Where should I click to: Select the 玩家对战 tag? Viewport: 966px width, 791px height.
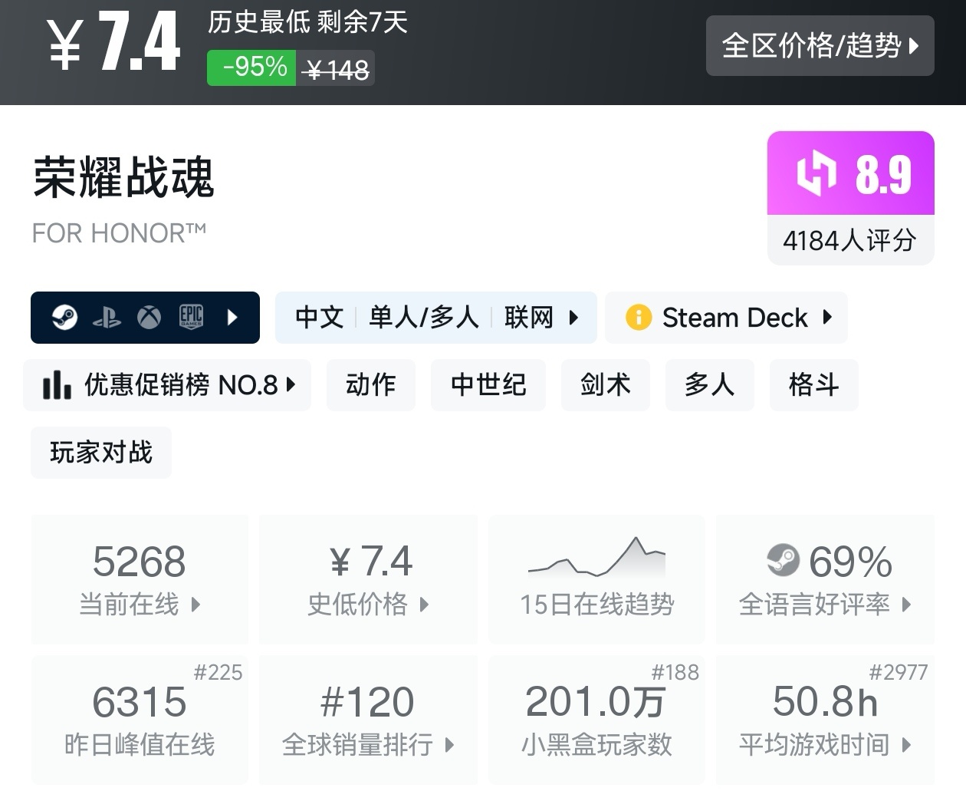(x=101, y=453)
